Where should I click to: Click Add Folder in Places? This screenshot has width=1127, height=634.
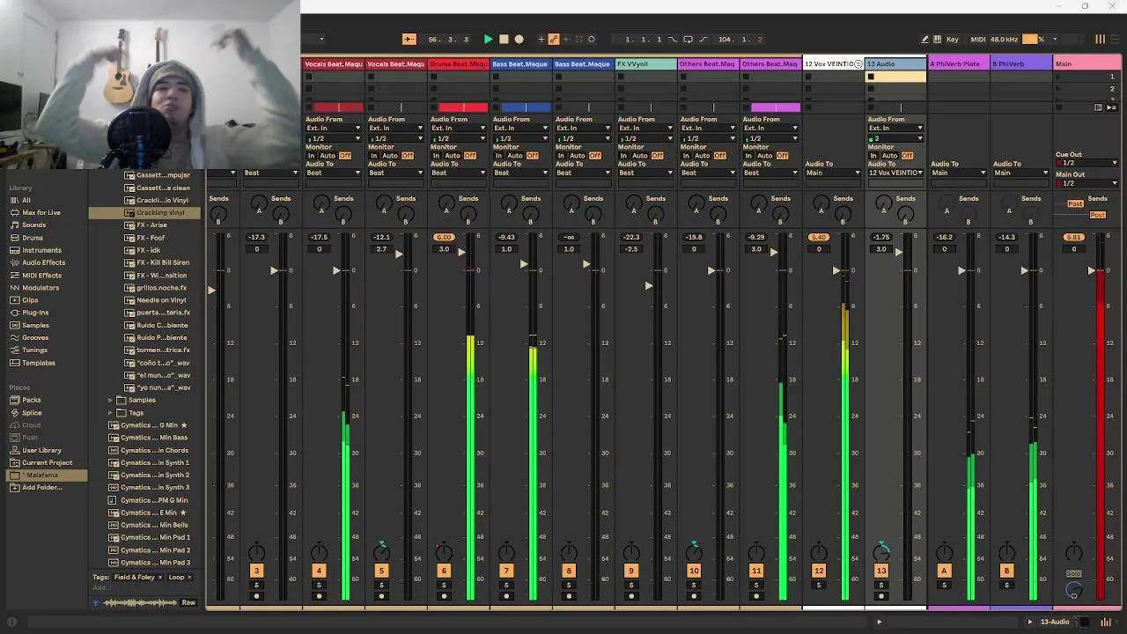tap(41, 487)
